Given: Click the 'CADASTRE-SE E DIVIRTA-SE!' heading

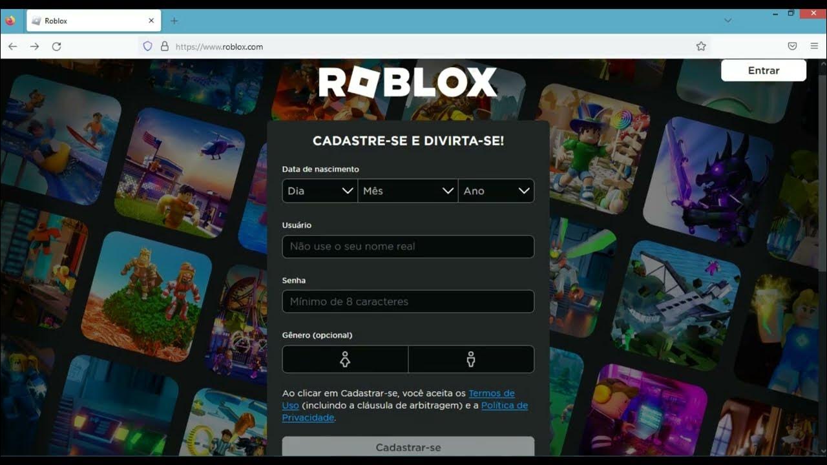Looking at the screenshot, I should click(408, 141).
